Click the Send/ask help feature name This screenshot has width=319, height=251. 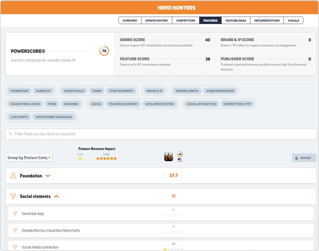(x=33, y=213)
